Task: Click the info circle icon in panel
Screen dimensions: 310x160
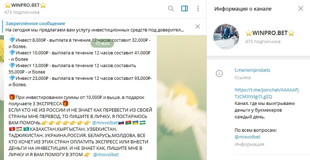Action: 219,73
